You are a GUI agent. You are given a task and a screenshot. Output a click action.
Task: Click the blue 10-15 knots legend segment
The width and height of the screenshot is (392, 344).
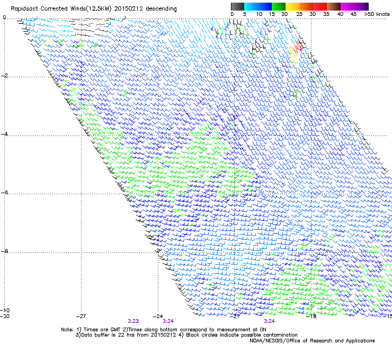click(x=265, y=6)
